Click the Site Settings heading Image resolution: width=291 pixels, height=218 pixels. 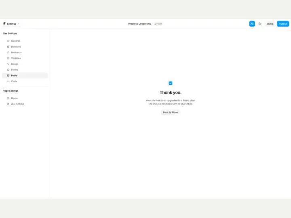(x=10, y=34)
